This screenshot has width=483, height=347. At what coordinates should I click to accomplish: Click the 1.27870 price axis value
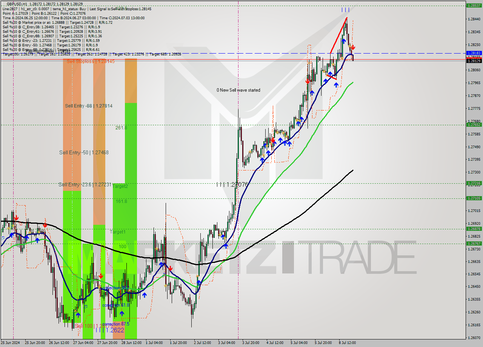pyautogui.click(x=474, y=96)
